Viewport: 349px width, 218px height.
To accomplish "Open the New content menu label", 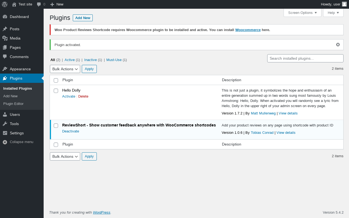I will (x=60, y=4).
